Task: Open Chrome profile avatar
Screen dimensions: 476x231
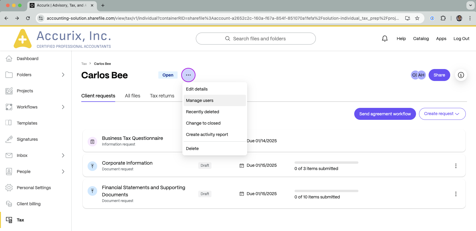Action: coord(459,18)
